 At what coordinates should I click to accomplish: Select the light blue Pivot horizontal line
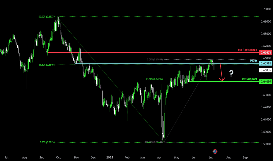point(167,63)
